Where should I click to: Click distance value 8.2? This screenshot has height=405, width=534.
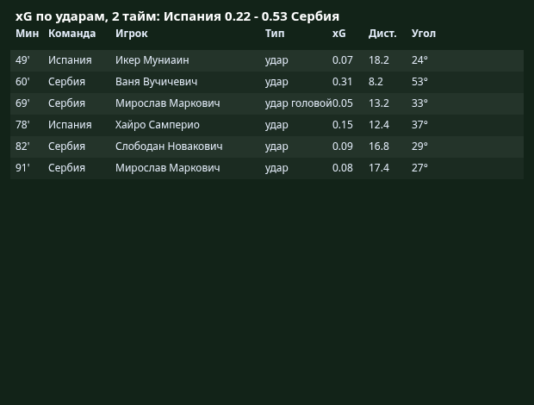pyautogui.click(x=376, y=82)
